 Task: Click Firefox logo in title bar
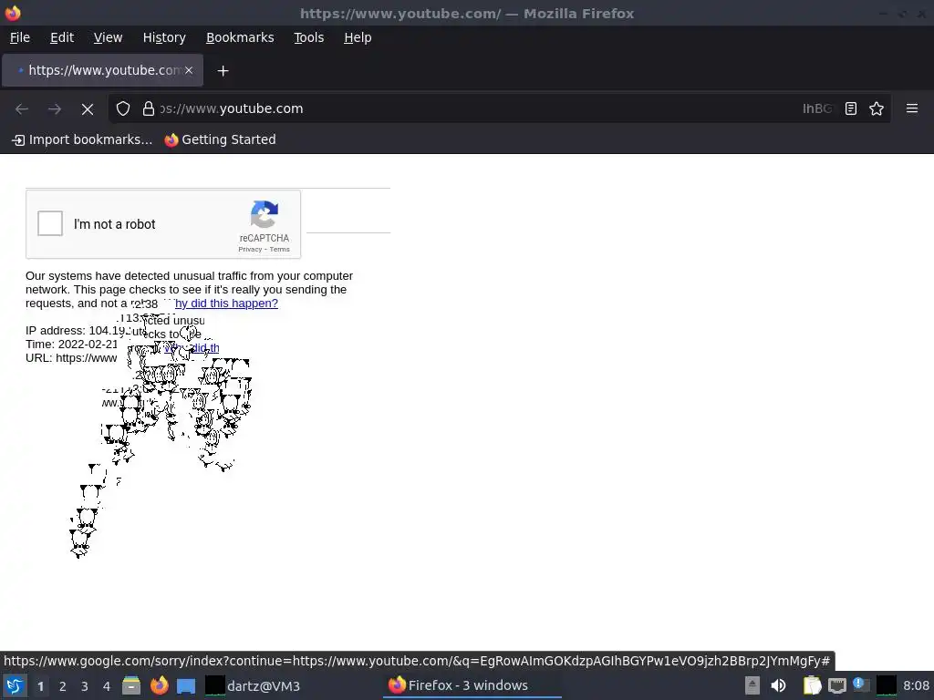(x=13, y=13)
